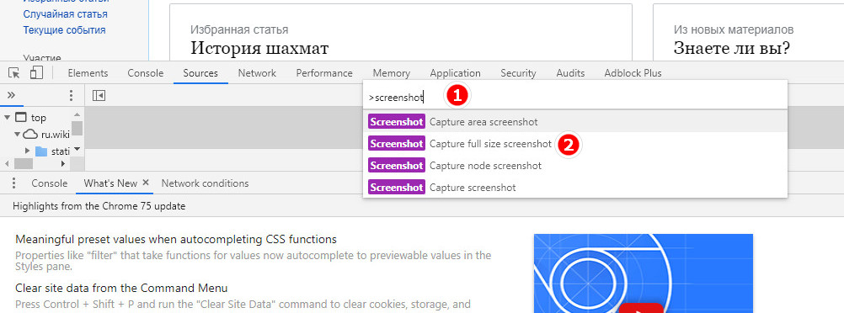Screen dimensions: 844x313
Task: Activate the inspect element picker icon
Action: point(14,72)
